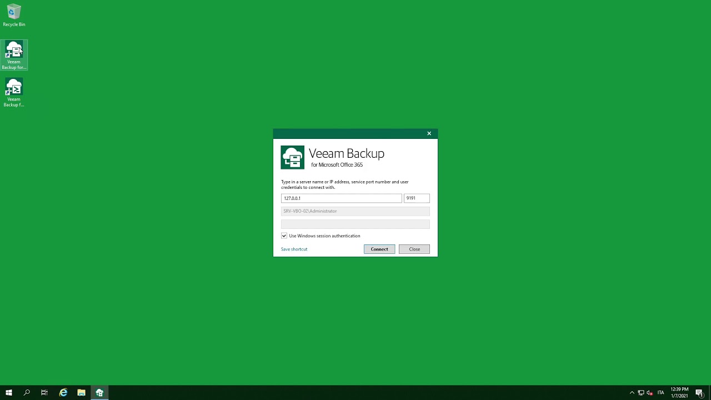Click the disabled password field

(x=355, y=224)
